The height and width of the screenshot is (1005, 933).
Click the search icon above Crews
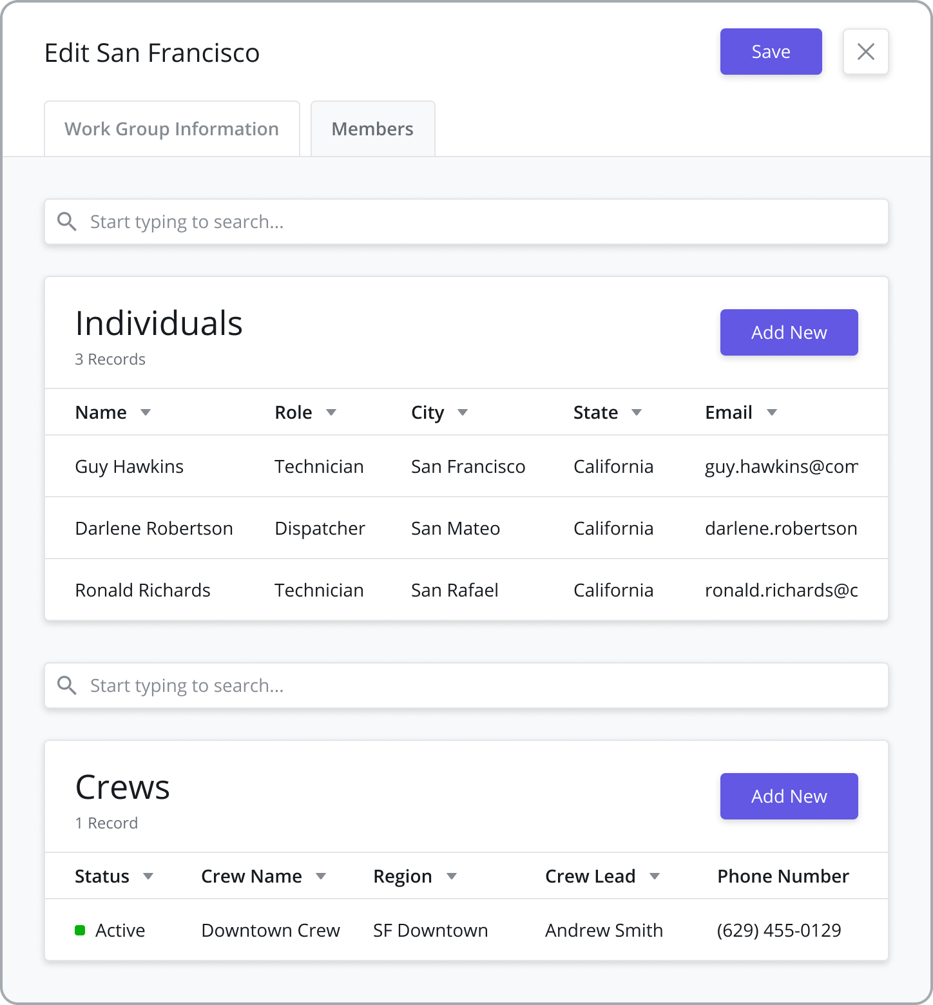coord(67,685)
